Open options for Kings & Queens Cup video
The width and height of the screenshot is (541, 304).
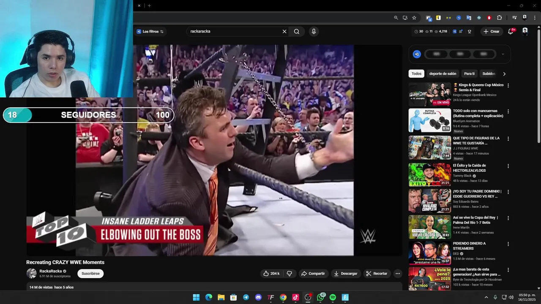(508, 85)
